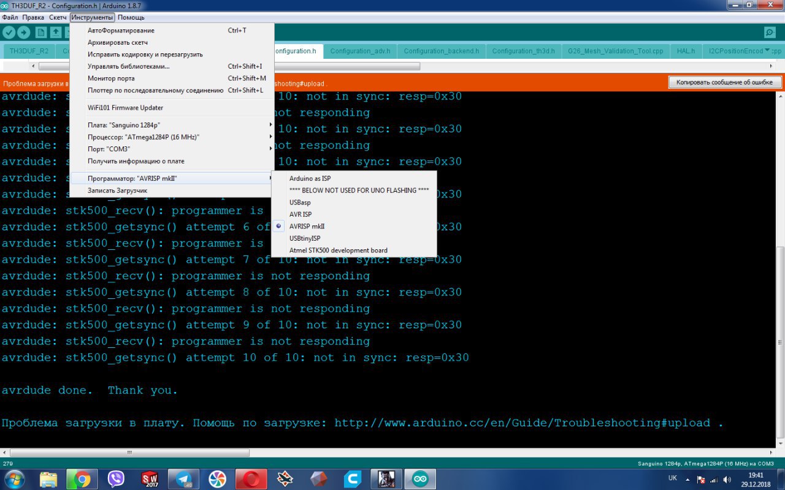
Task: Click the console vertical scrollbar thumb
Action: tap(780, 343)
